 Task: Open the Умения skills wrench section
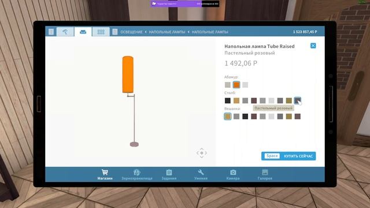201,174
